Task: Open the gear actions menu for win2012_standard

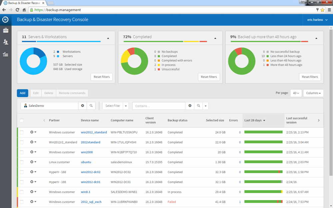Action: 33,132
